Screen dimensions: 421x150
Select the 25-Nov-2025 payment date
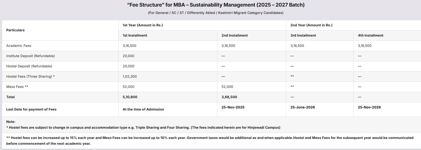233,107
